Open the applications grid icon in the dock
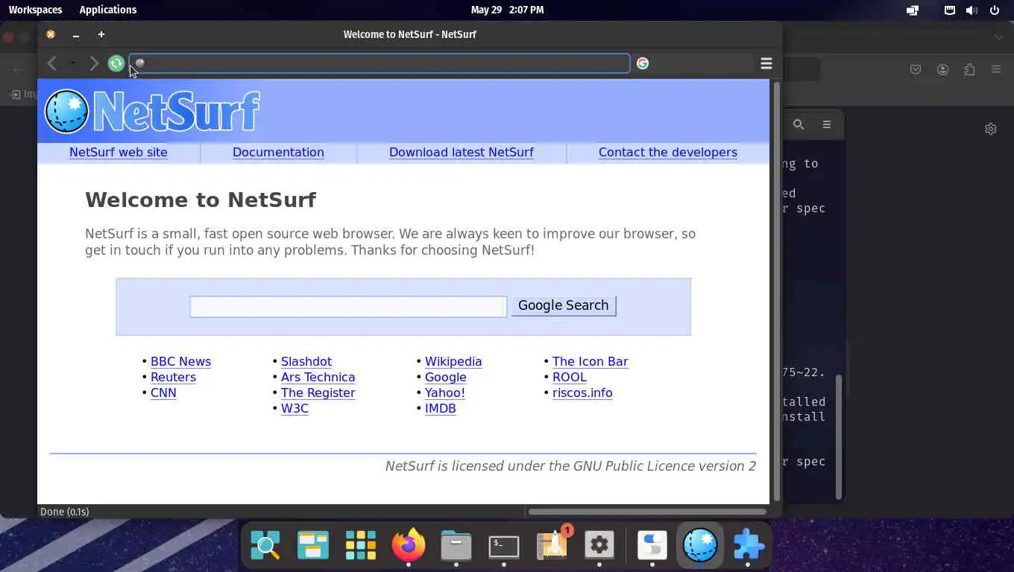This screenshot has width=1014, height=572. tap(361, 546)
